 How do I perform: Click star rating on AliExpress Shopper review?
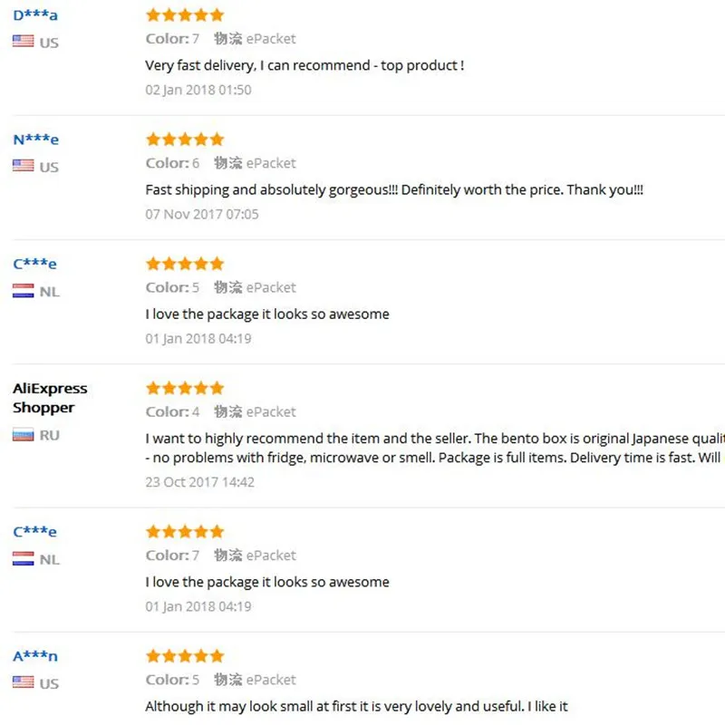[185, 388]
